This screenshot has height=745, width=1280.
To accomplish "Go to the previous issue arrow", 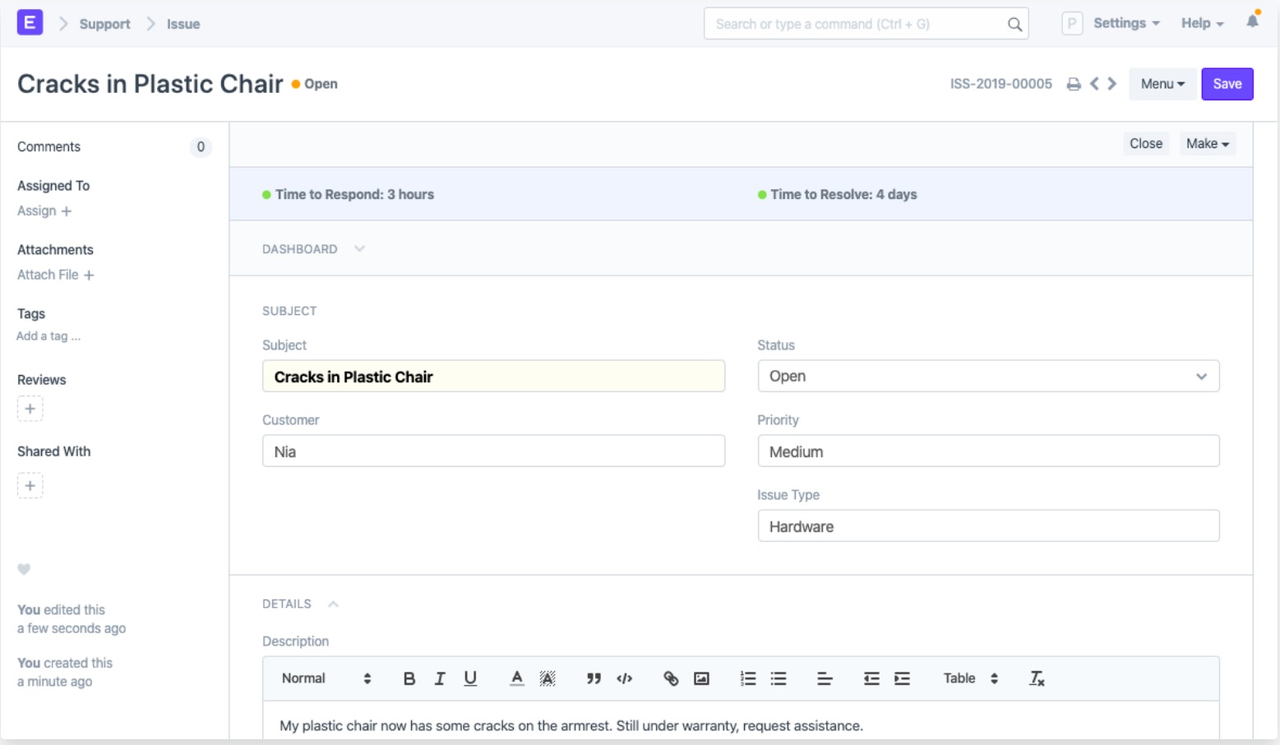I will pyautogui.click(x=1094, y=84).
